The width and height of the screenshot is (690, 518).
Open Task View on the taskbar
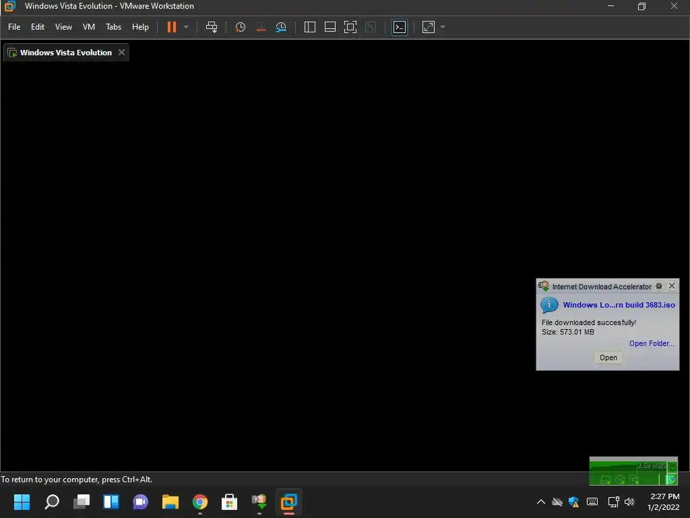(x=82, y=502)
